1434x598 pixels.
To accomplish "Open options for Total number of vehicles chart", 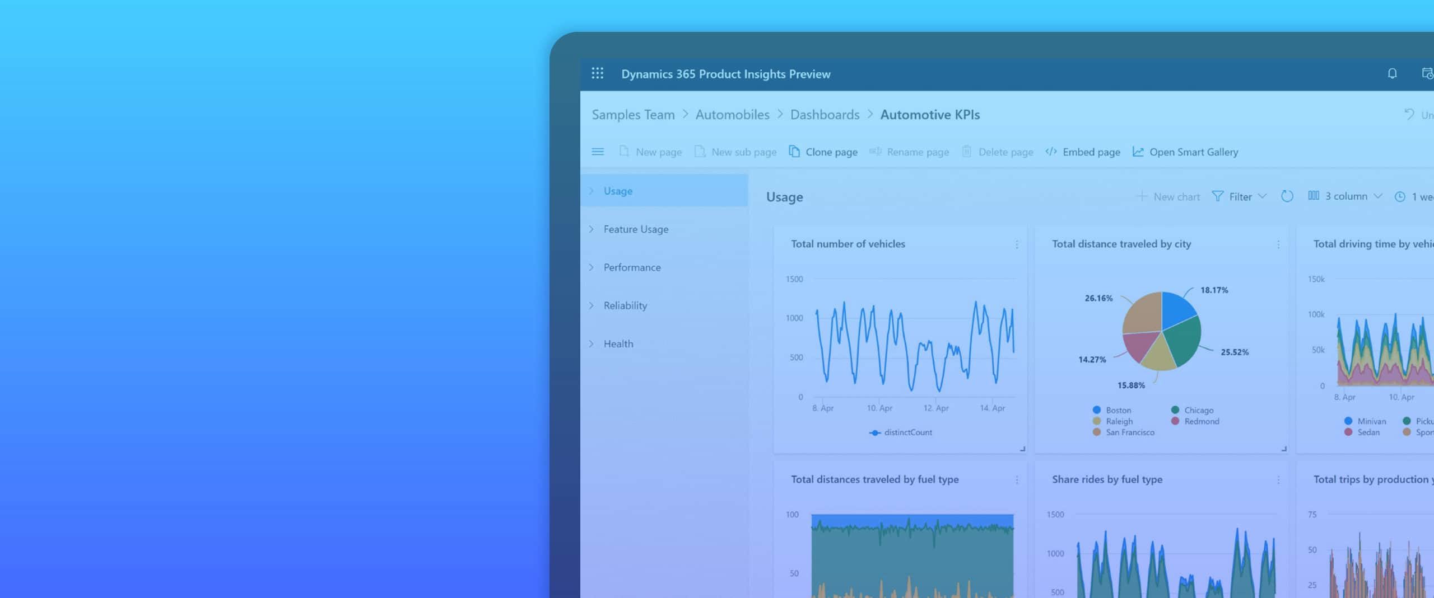I will click(x=1017, y=244).
